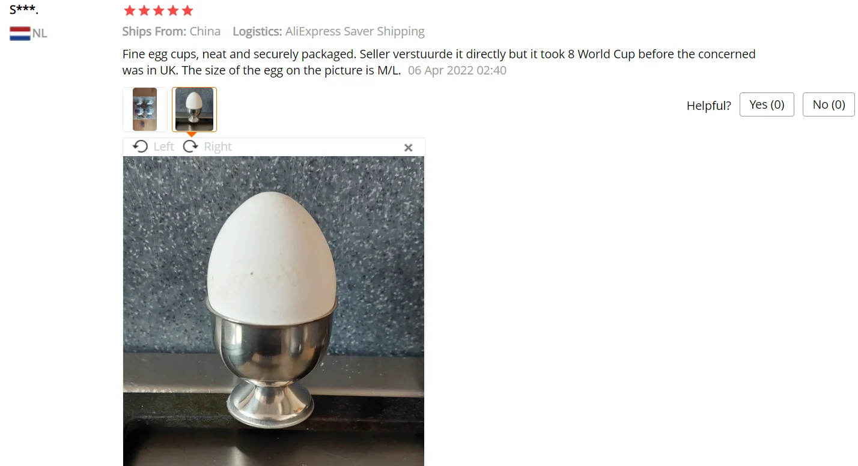Image resolution: width=858 pixels, height=466 pixels.
Task: Close the enlarged photo viewer with X
Action: pyautogui.click(x=409, y=148)
